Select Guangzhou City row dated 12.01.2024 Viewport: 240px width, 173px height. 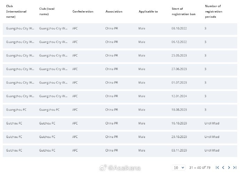(120, 96)
